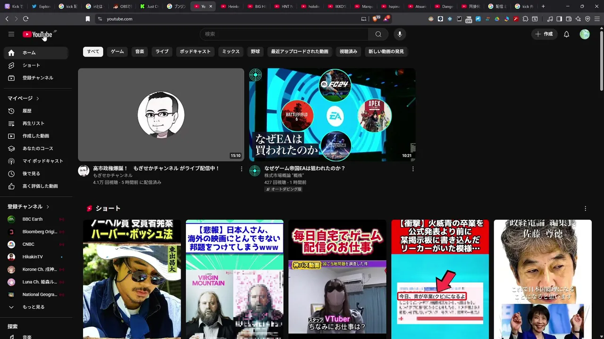Image resolution: width=604 pixels, height=339 pixels.
Task: Open Korone Ch. channel
Action: 36,269
